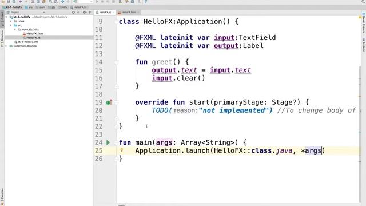Close the HelloFX.fxml editor tab
Viewport: 366px width, 206px height.
(138, 13)
